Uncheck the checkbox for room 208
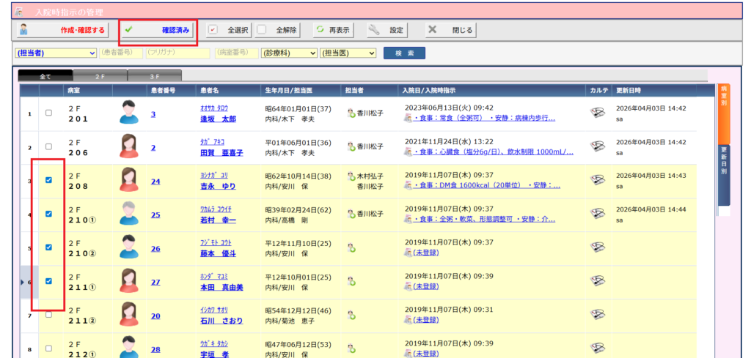 point(48,180)
